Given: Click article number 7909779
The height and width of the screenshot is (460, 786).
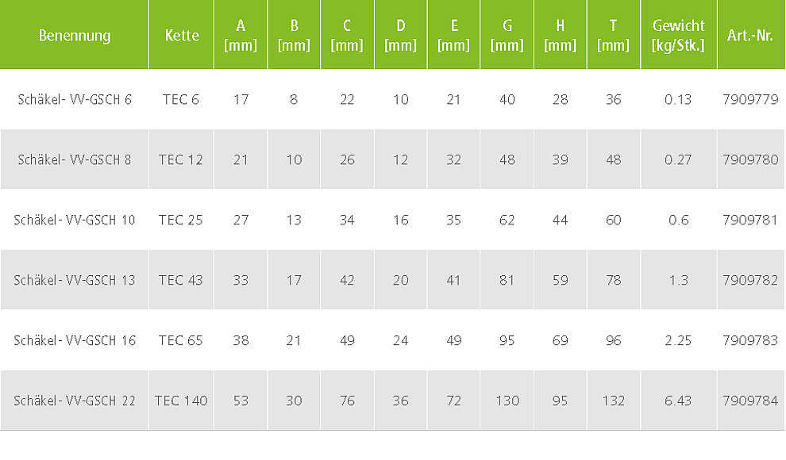Looking at the screenshot, I should point(750,100).
